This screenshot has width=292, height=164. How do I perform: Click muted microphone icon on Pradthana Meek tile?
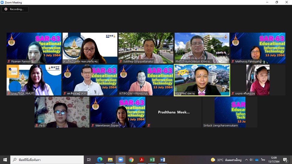tap(149, 125)
